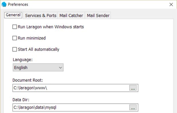
Task: Expand the Language dropdown chevron arrow
Action: [60, 68]
